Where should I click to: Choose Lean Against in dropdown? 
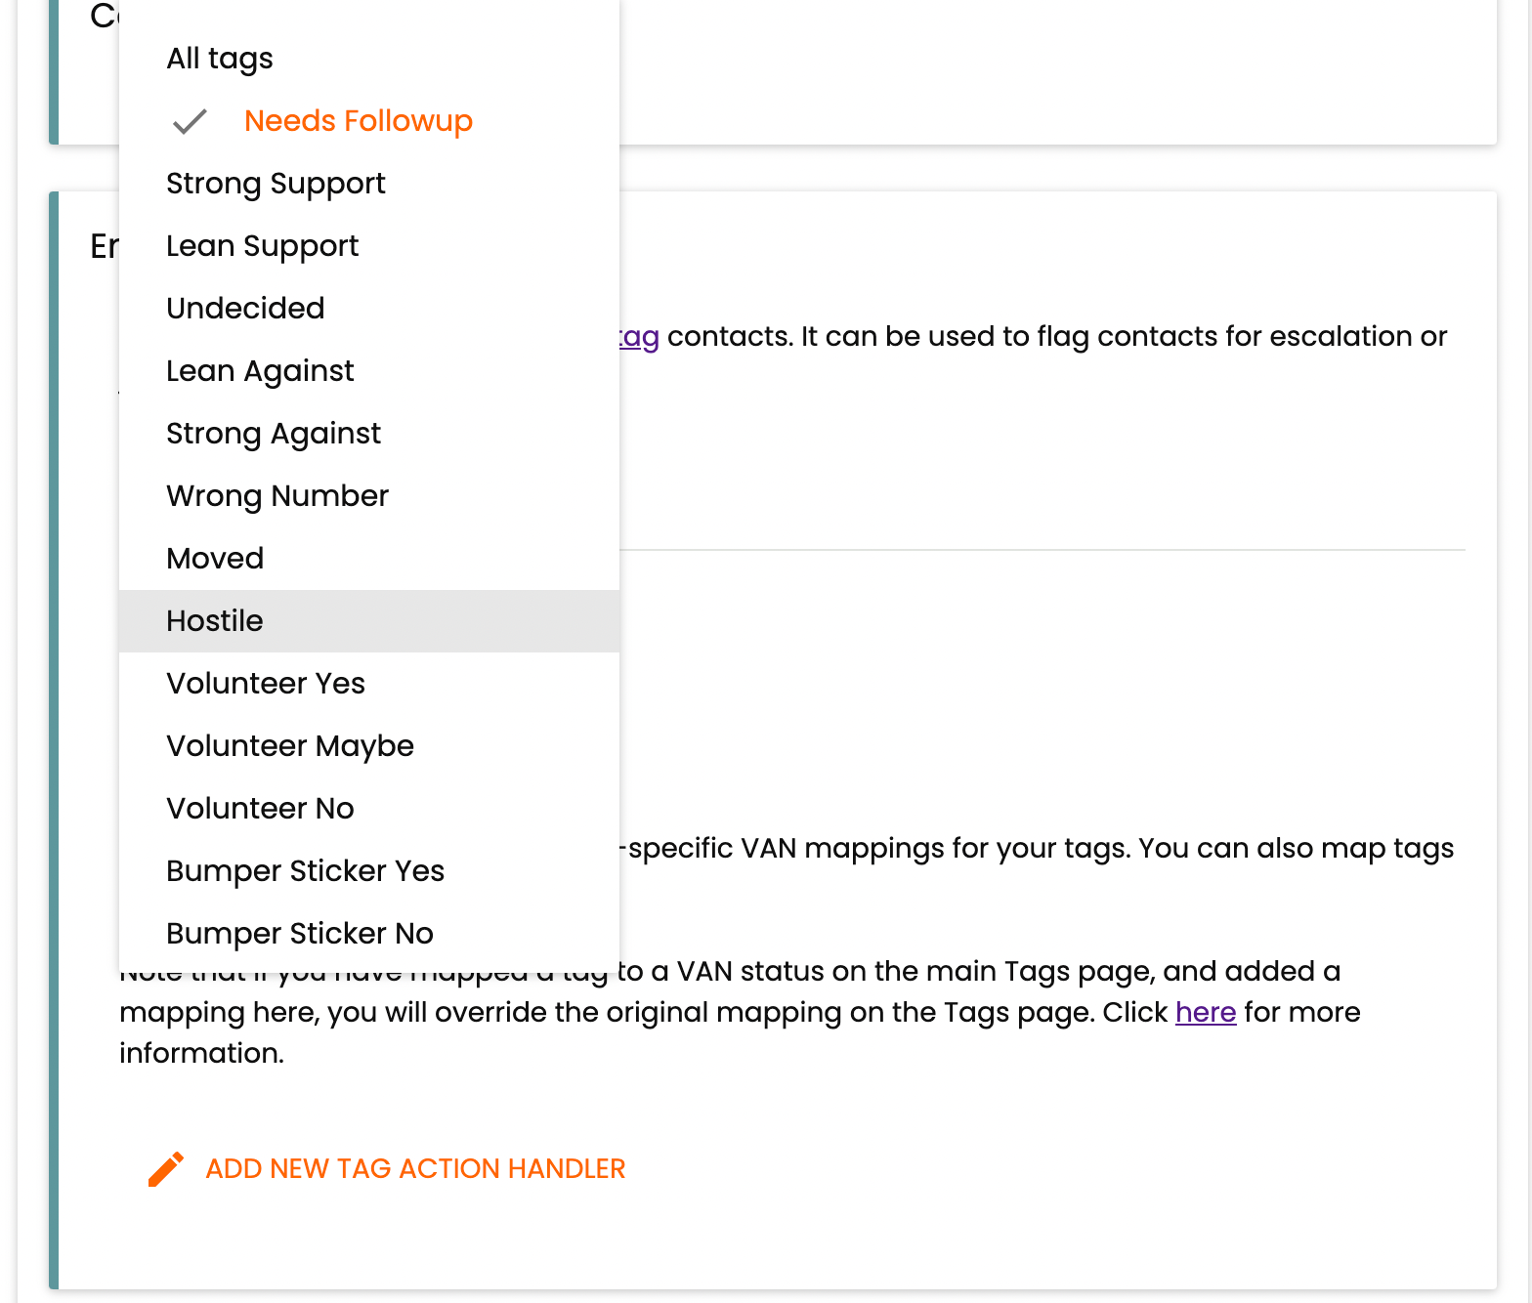(369, 371)
